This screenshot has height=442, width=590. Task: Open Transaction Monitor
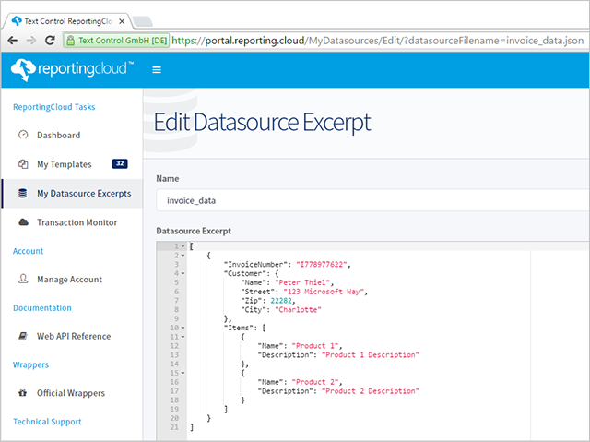point(77,222)
